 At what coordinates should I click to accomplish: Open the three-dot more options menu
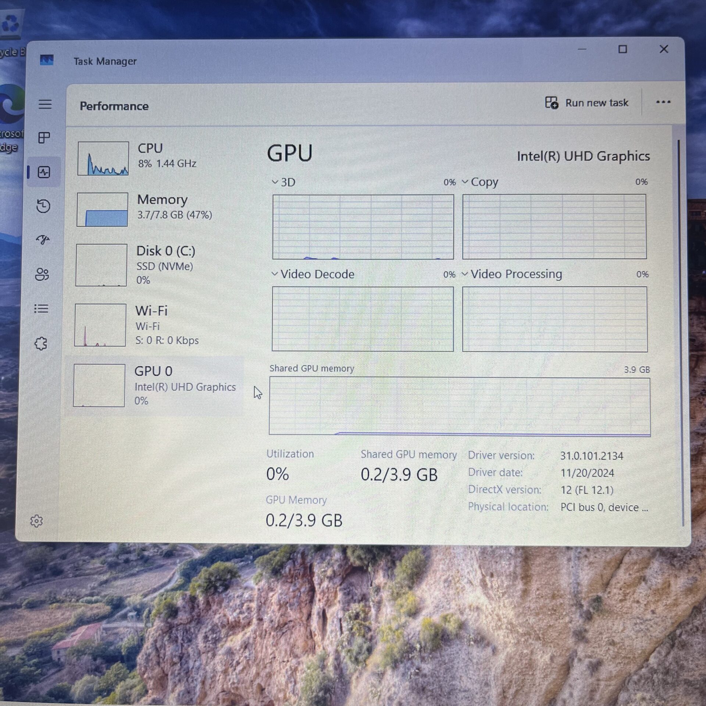click(x=663, y=102)
